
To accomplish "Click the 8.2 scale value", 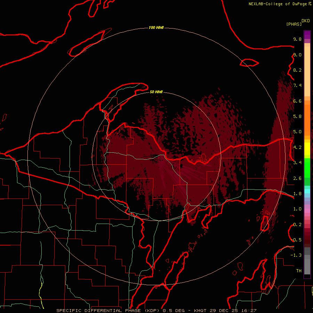I will click(x=297, y=70).
